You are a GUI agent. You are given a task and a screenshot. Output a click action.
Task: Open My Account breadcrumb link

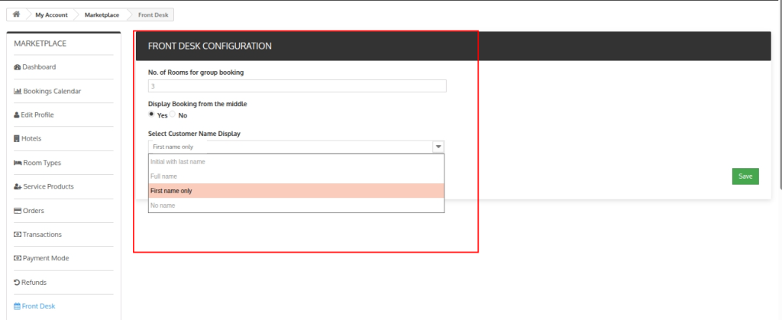point(51,15)
